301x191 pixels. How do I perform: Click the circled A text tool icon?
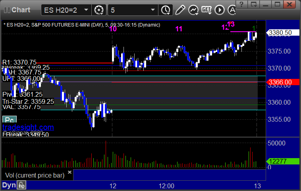[x=232, y=10]
